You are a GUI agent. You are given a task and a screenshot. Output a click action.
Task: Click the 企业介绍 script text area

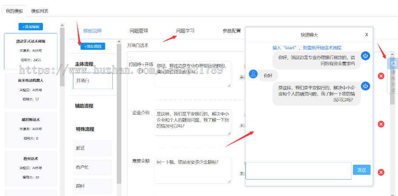click(x=193, y=122)
